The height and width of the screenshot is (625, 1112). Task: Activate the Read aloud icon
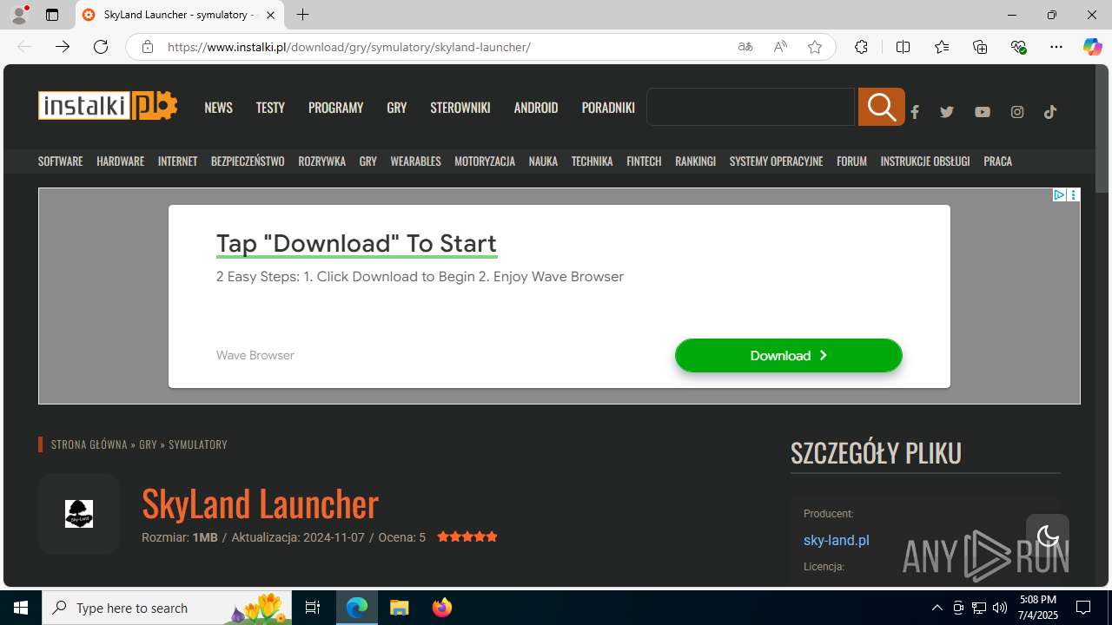[780, 47]
